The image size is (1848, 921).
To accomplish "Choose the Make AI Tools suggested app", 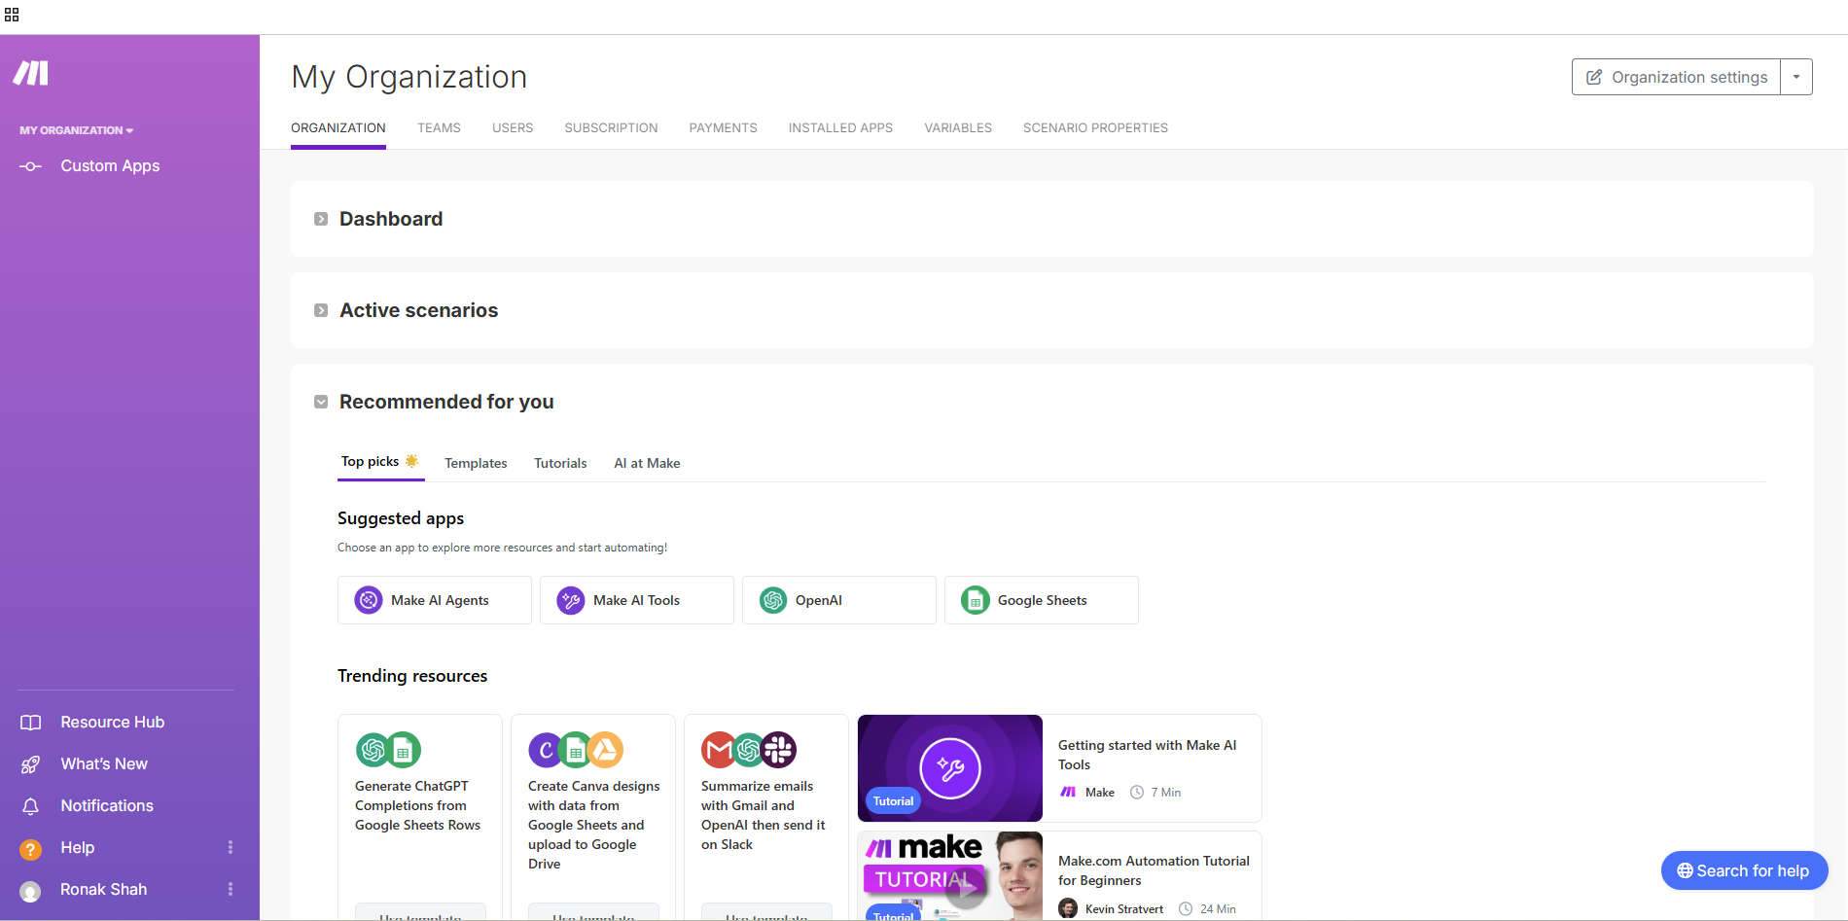I will coord(637,600).
